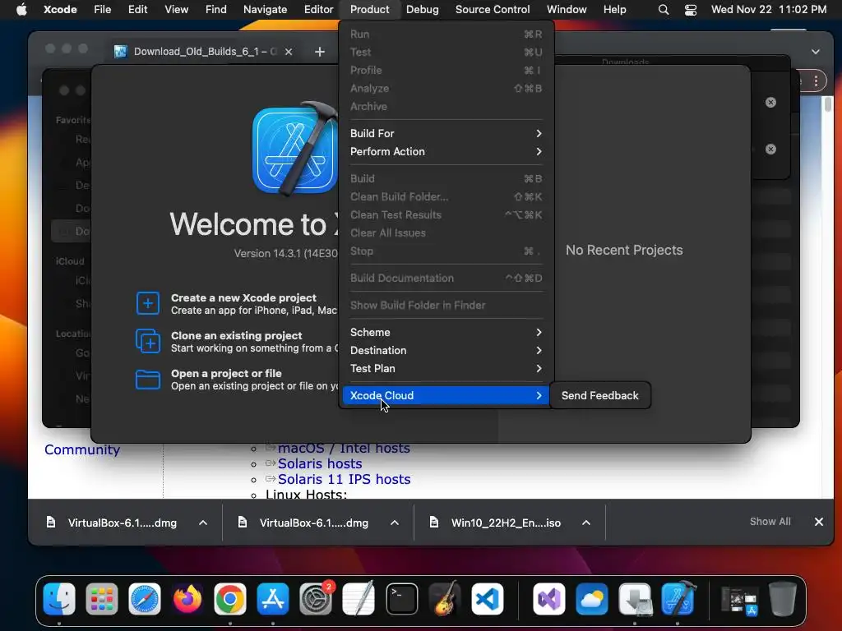The image size is (842, 631).
Task: Dismiss the second downloads popup item
Action: pos(770,150)
